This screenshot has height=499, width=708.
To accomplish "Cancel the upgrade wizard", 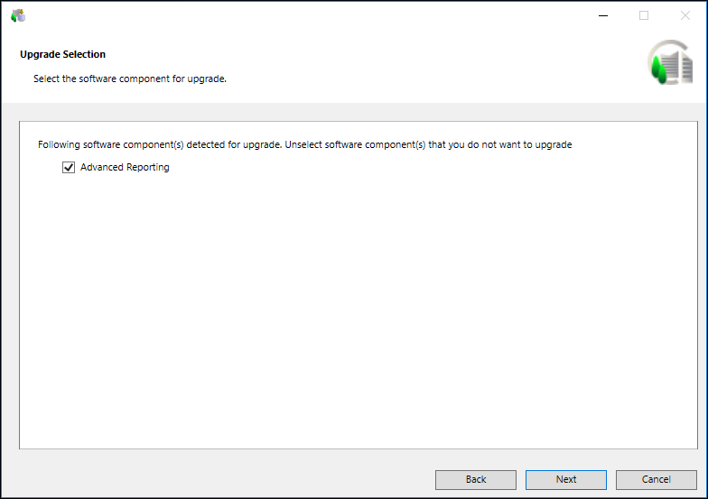I will pyautogui.click(x=656, y=479).
